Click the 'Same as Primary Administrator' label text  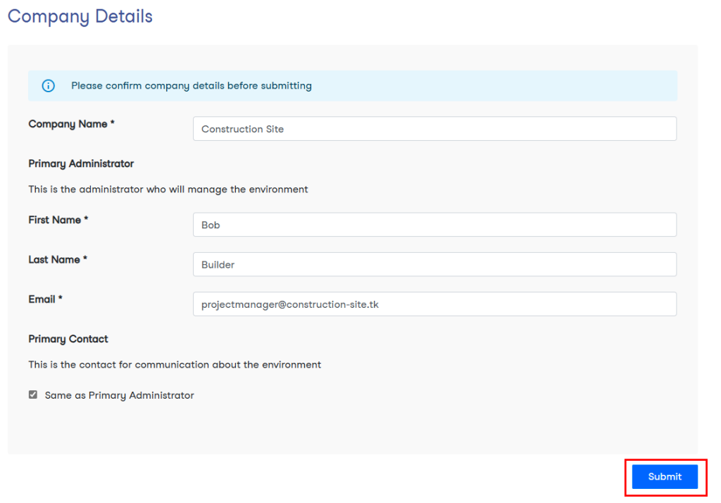pos(120,395)
